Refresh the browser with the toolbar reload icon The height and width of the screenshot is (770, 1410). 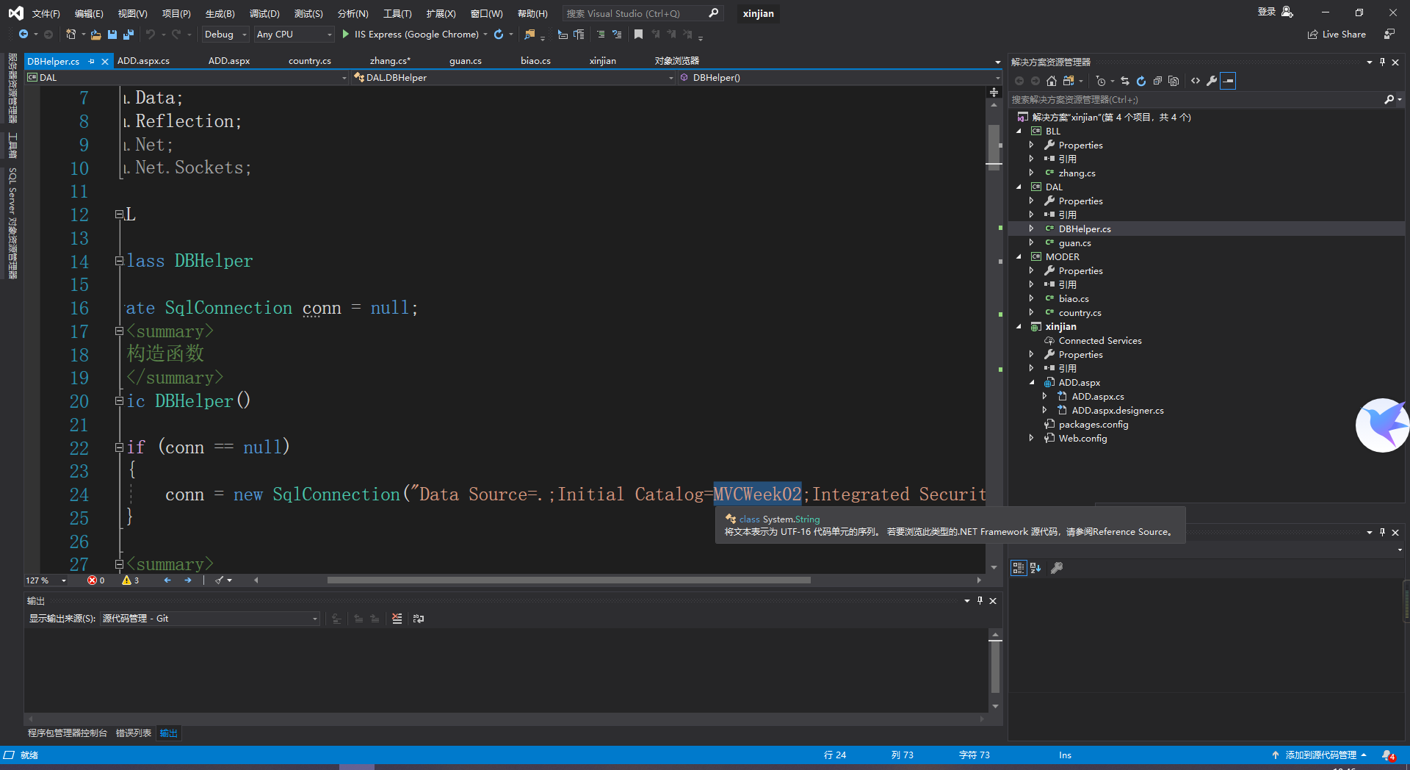(499, 35)
